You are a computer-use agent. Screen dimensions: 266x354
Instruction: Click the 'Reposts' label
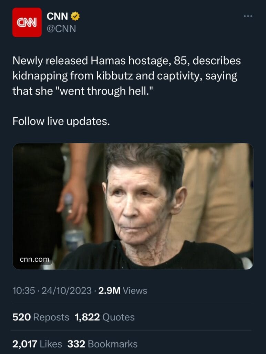pyautogui.click(x=51, y=317)
